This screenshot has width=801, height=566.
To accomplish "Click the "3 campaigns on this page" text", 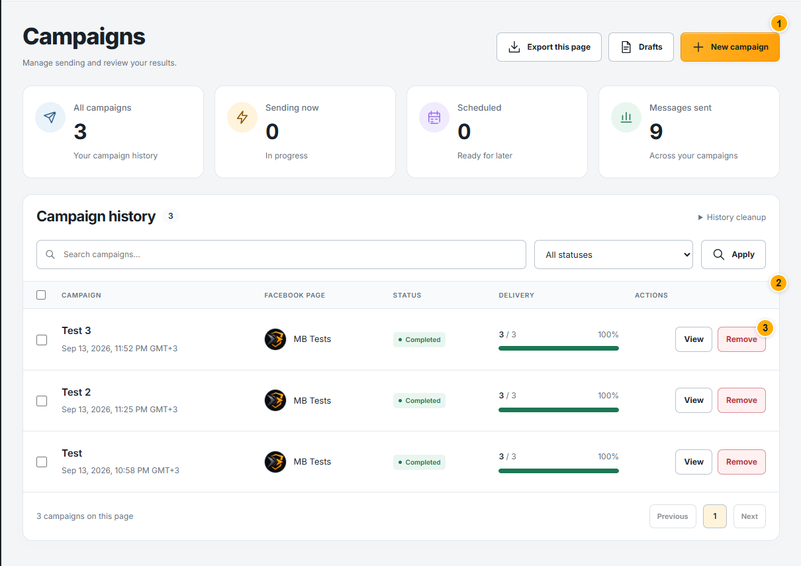I will click(x=85, y=516).
